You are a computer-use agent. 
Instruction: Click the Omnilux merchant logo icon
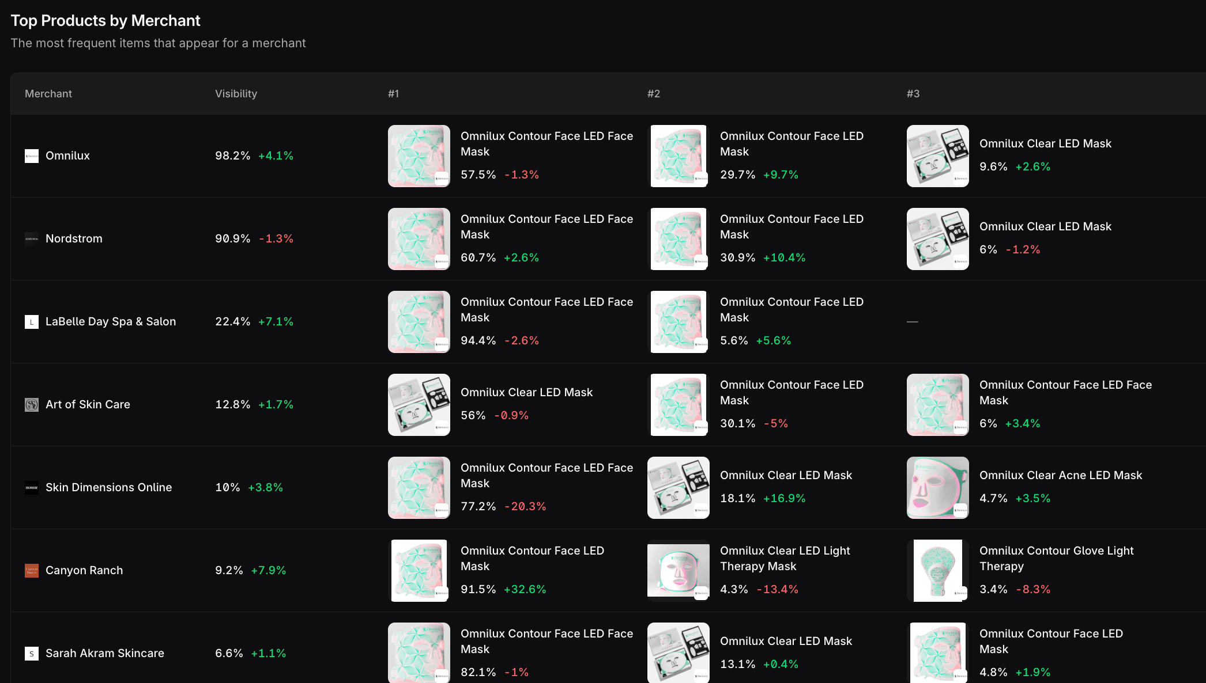[32, 156]
